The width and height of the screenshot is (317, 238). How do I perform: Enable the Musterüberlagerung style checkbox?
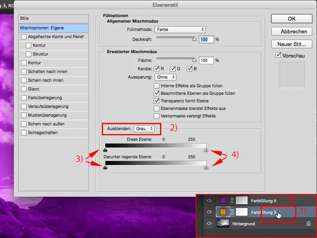pyautogui.click(x=24, y=115)
